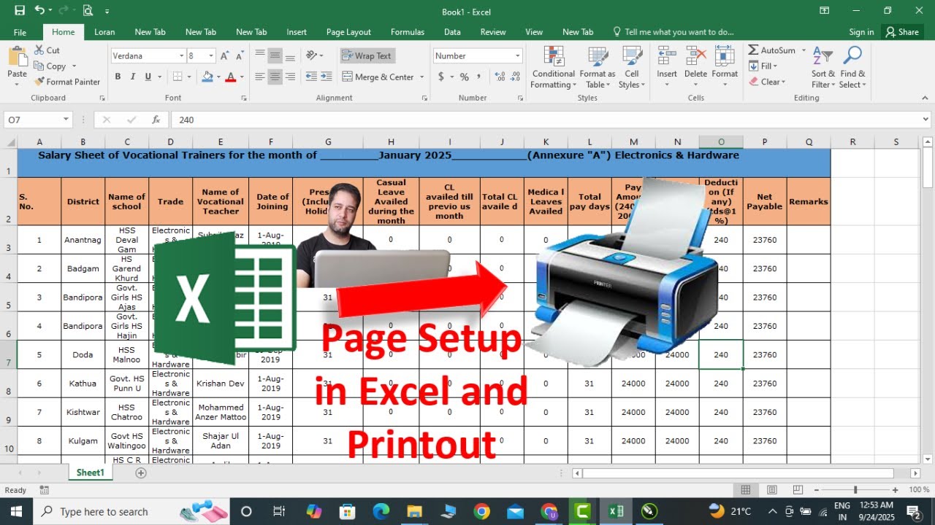The width and height of the screenshot is (935, 525).
Task: Switch to the Data tab
Action: (452, 32)
